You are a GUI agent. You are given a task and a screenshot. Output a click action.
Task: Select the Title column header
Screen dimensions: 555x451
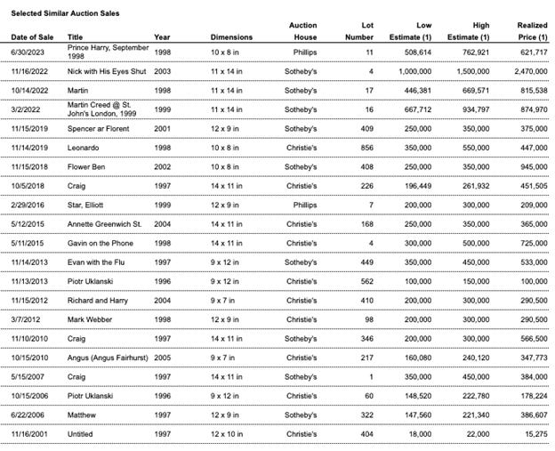[x=75, y=37]
